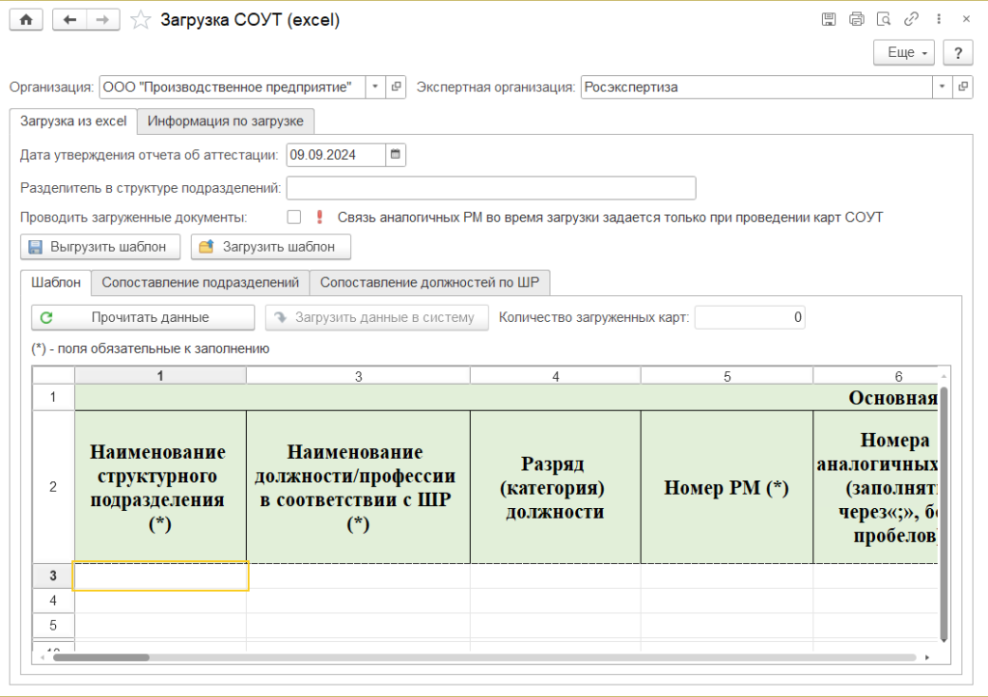Add form to favorites with star icon

coord(141,19)
